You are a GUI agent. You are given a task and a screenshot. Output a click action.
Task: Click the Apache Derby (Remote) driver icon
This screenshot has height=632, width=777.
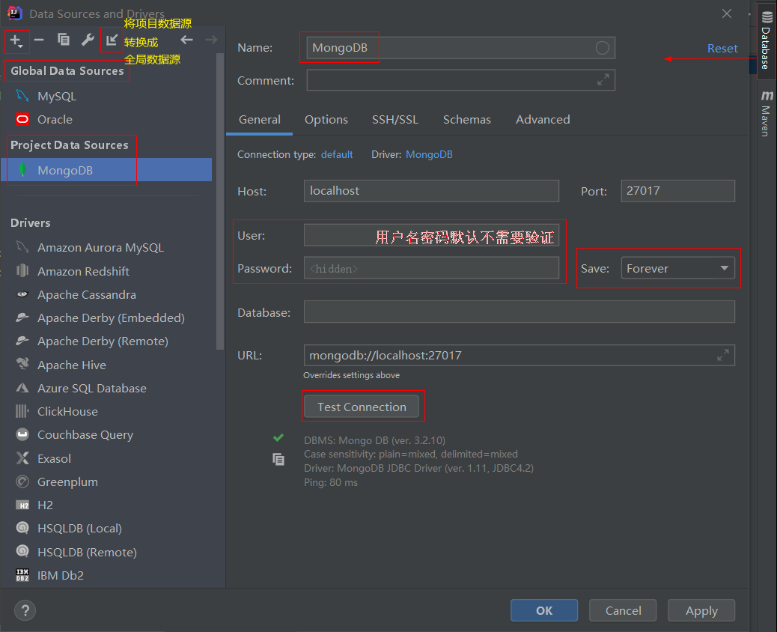22,341
